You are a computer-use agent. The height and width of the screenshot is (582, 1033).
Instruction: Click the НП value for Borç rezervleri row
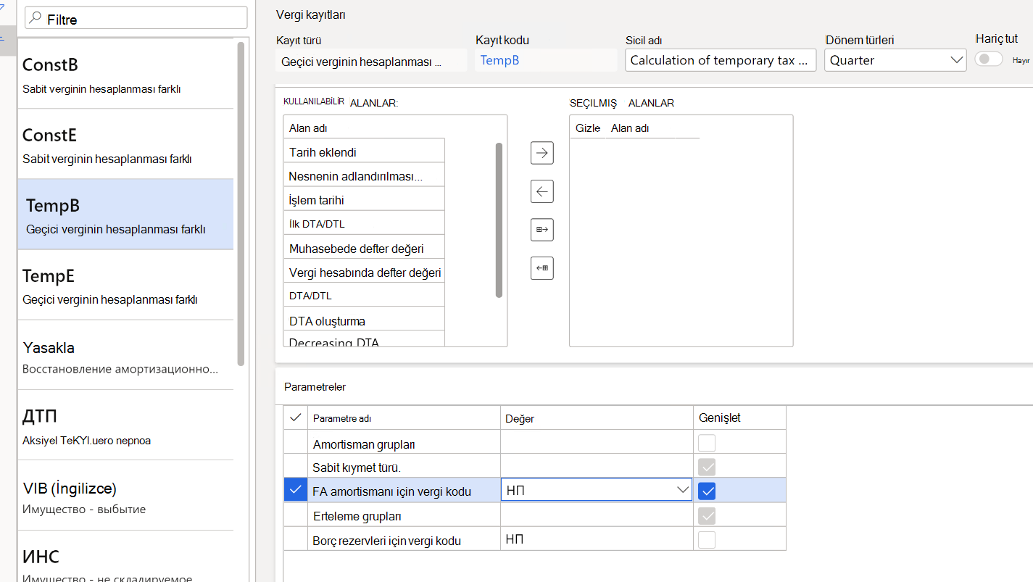pos(515,539)
